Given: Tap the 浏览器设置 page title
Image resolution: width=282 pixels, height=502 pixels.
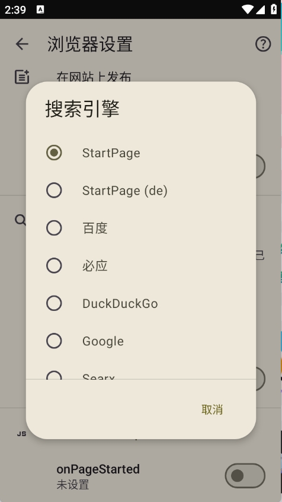Looking at the screenshot, I should click(x=90, y=44).
